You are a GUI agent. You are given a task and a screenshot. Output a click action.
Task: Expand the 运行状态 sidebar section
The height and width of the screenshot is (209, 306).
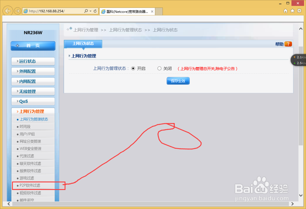point(33,61)
